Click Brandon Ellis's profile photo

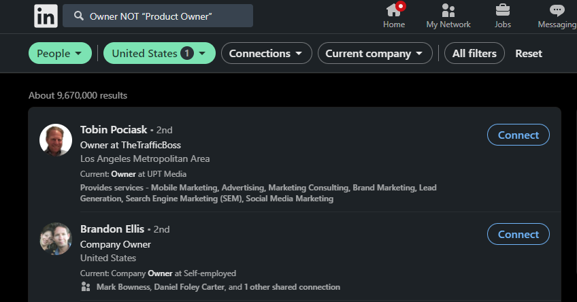(x=56, y=239)
